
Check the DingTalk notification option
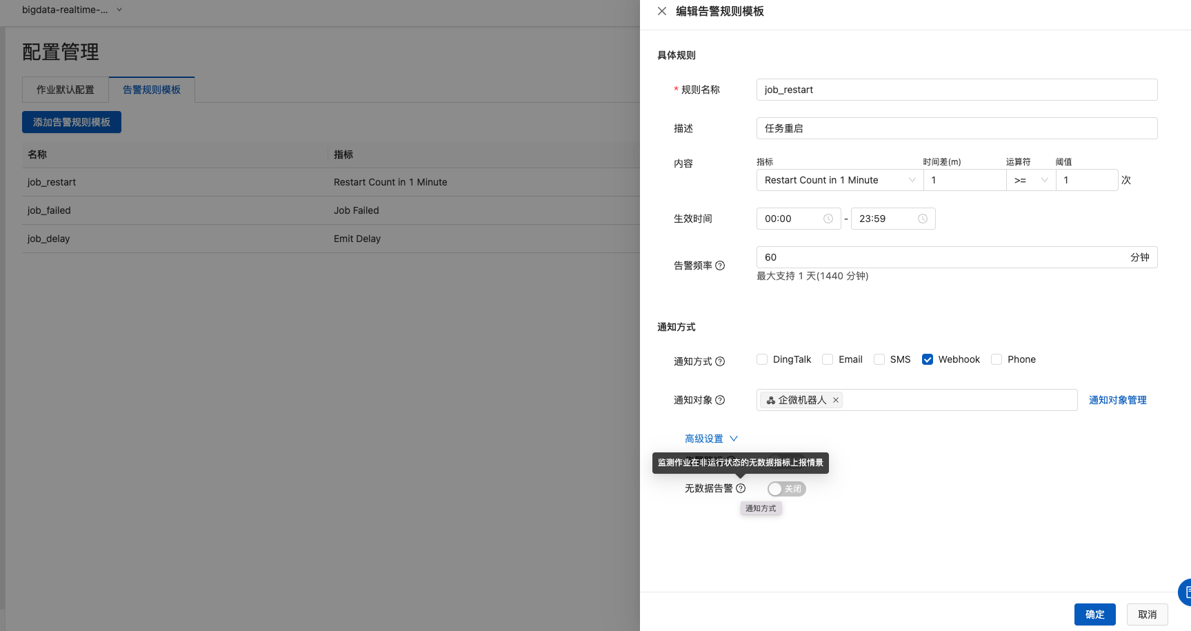[x=762, y=359]
